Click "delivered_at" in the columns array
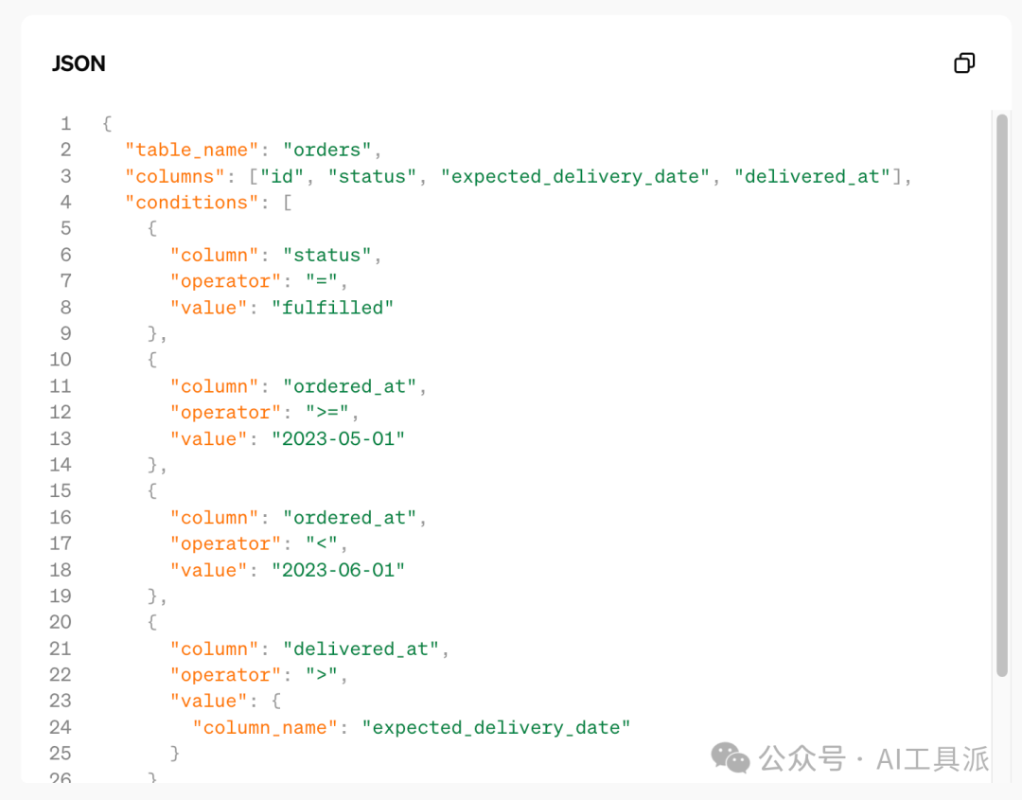The height and width of the screenshot is (800, 1022). 812,176
